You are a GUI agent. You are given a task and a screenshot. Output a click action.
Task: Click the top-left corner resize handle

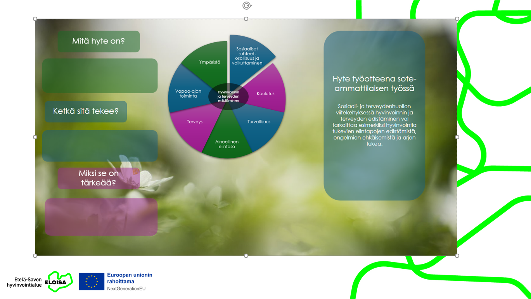click(35, 19)
